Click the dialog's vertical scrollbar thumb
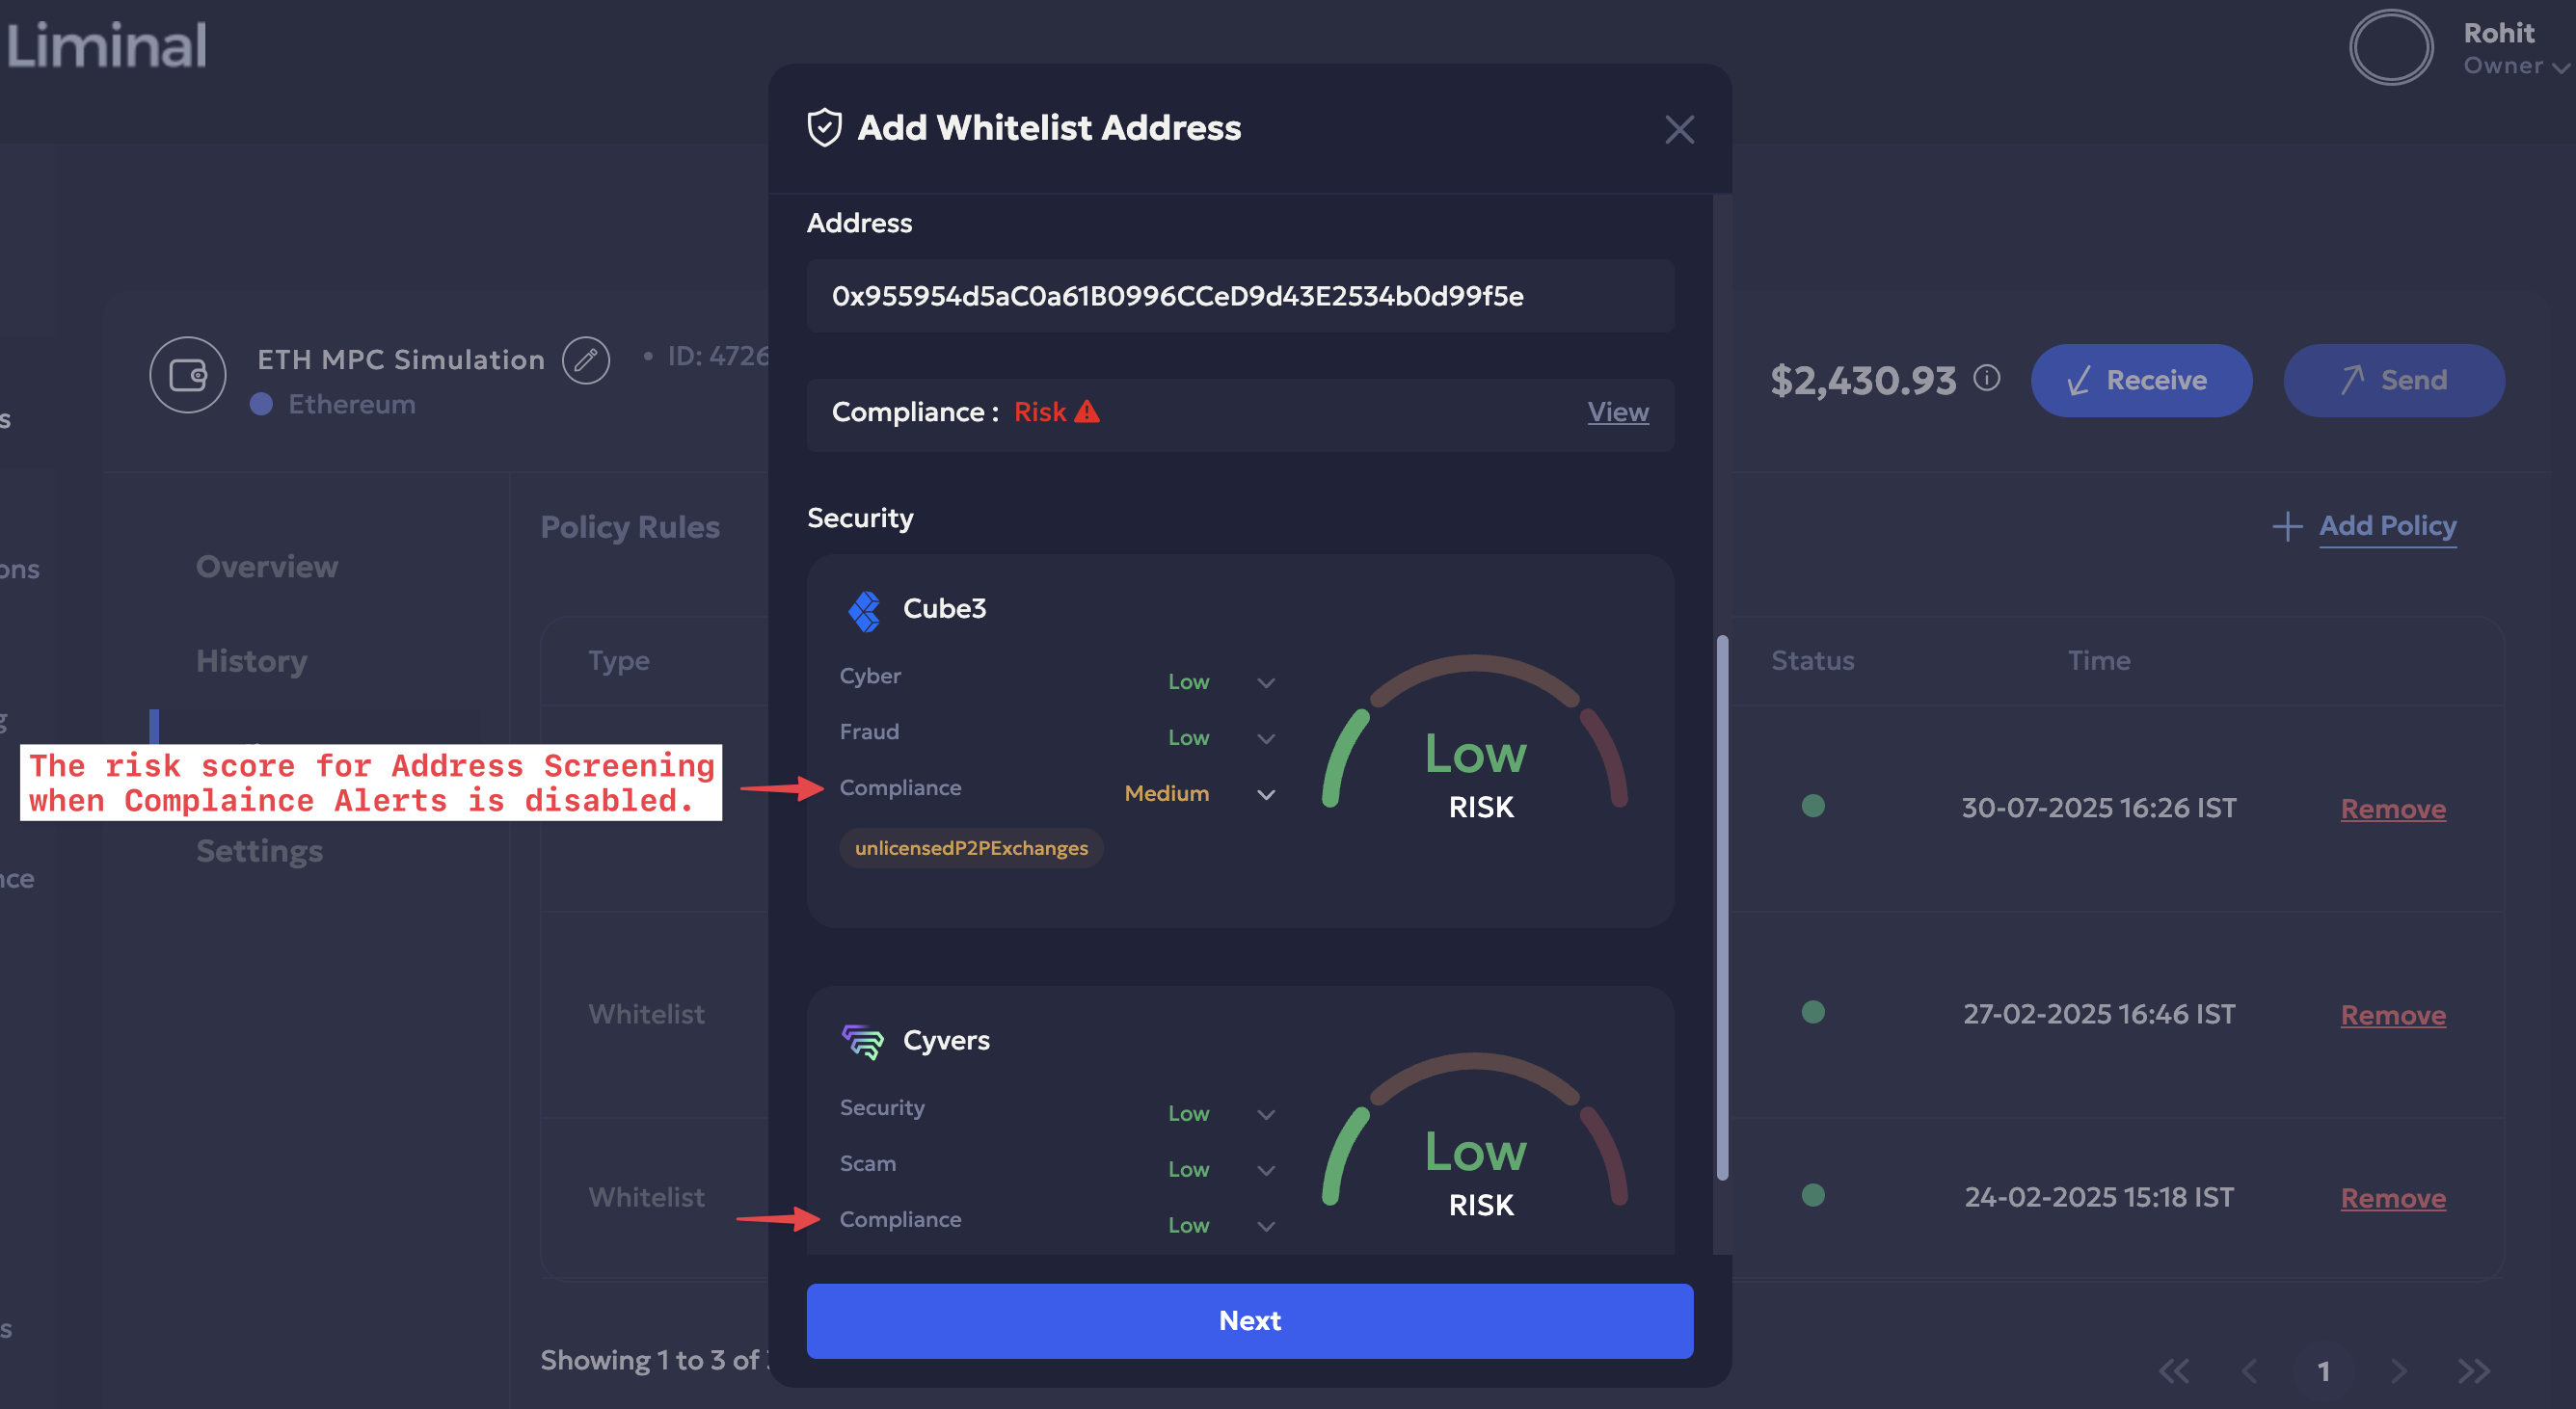 pyautogui.click(x=1721, y=906)
